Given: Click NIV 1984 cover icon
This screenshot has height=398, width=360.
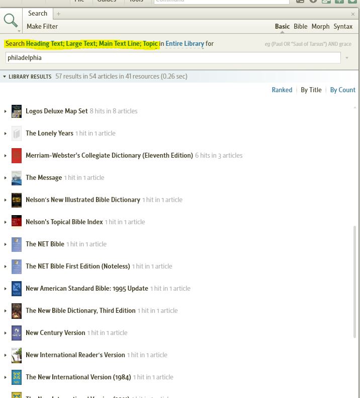Looking at the screenshot, I should (x=17, y=377).
